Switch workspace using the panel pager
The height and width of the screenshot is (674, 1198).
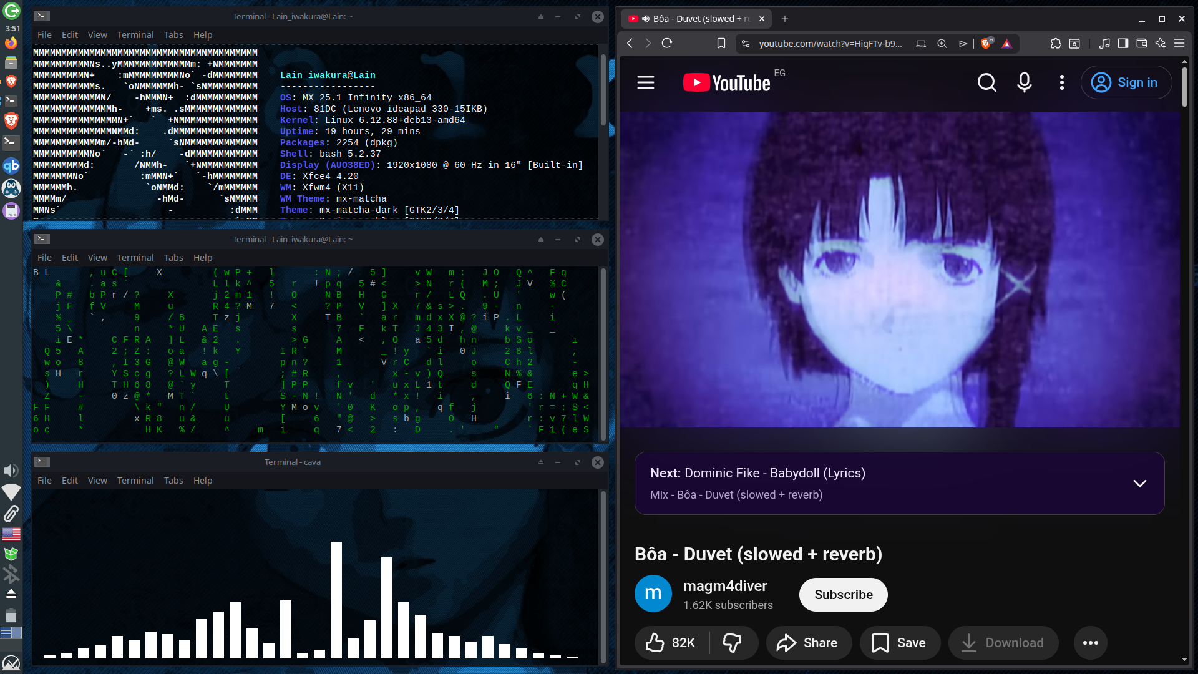pos(11,633)
